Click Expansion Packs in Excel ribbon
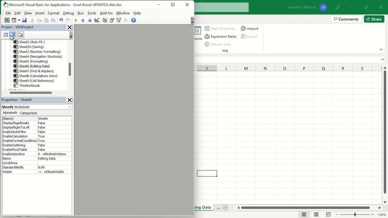This screenshot has height=218, width=388. point(221,36)
